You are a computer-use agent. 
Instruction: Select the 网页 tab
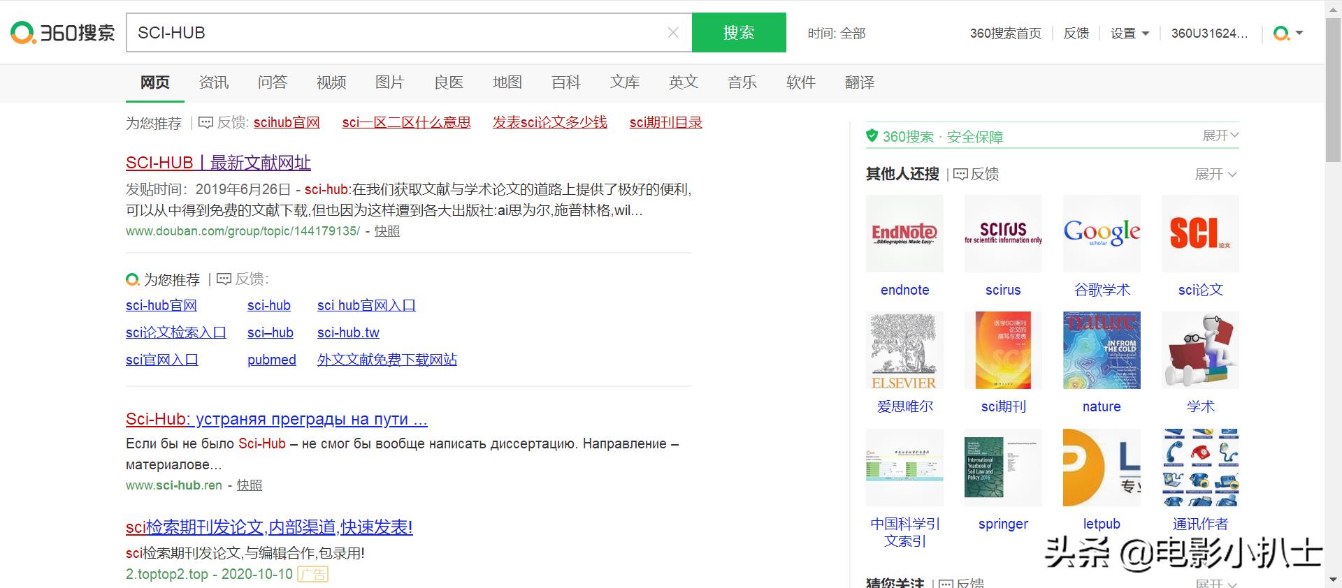[x=155, y=82]
